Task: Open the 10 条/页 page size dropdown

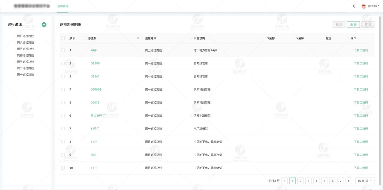Action: (365, 181)
